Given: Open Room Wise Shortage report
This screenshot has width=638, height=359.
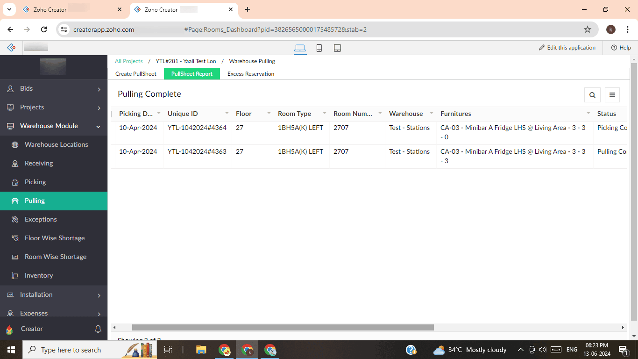Looking at the screenshot, I should [x=56, y=257].
